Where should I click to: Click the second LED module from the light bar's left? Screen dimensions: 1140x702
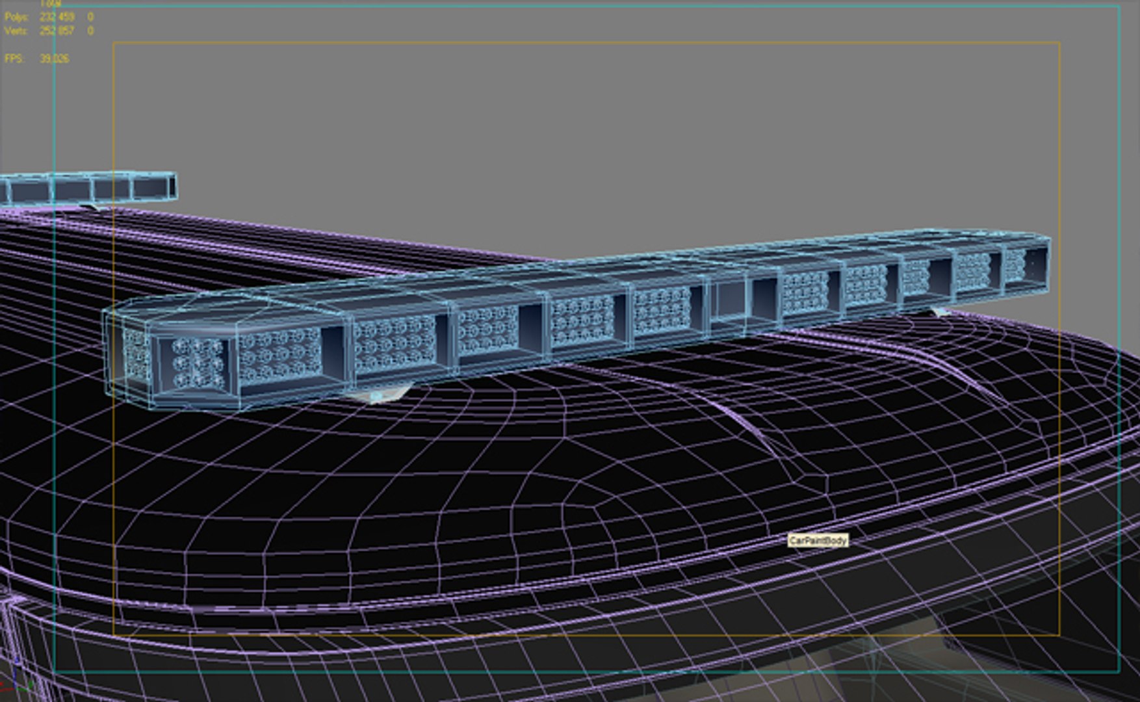[280, 354]
